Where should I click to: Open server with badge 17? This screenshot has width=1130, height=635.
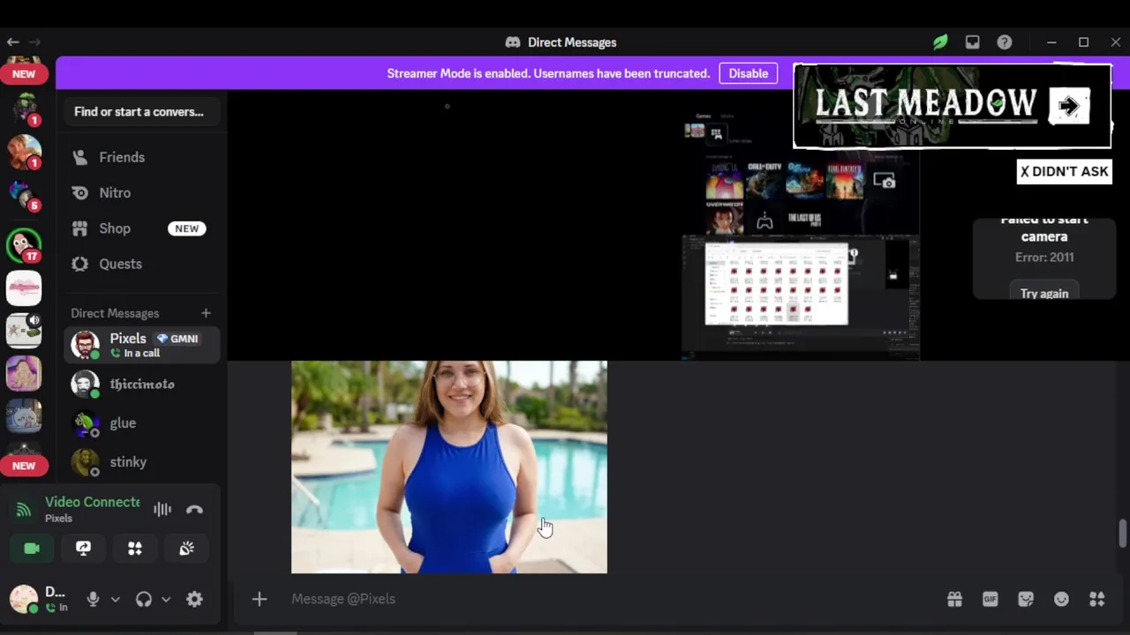(x=24, y=245)
